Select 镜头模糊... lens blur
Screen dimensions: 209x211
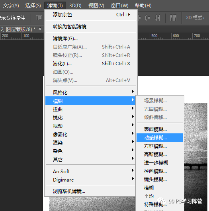[160, 179]
